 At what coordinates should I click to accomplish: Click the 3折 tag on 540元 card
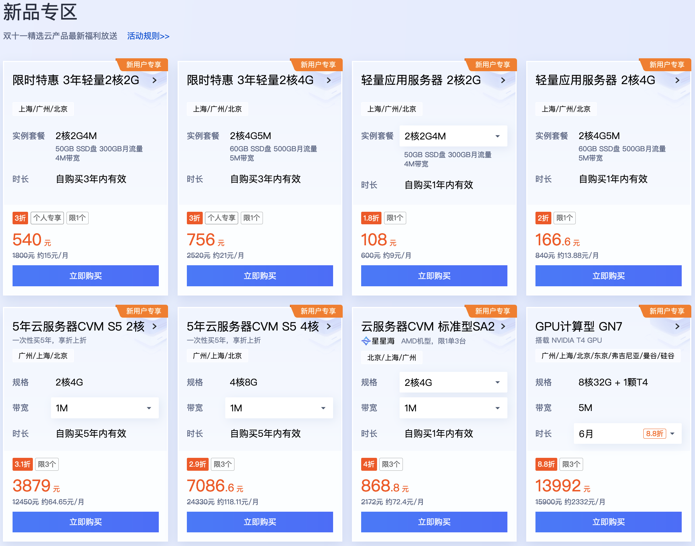20,218
